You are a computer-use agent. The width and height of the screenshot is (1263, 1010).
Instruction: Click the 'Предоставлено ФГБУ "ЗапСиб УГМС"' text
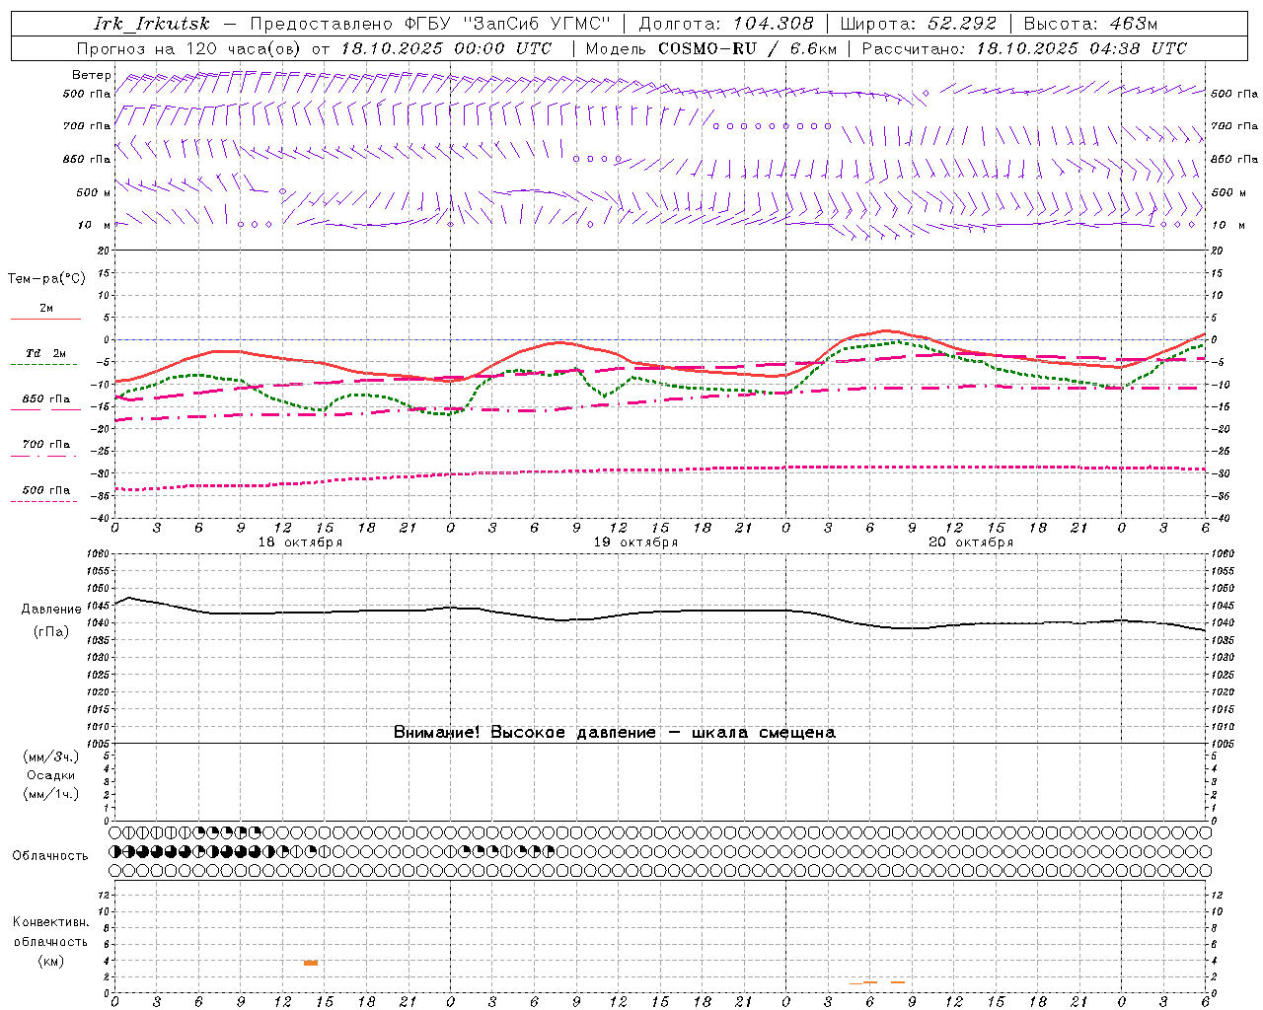[430, 24]
